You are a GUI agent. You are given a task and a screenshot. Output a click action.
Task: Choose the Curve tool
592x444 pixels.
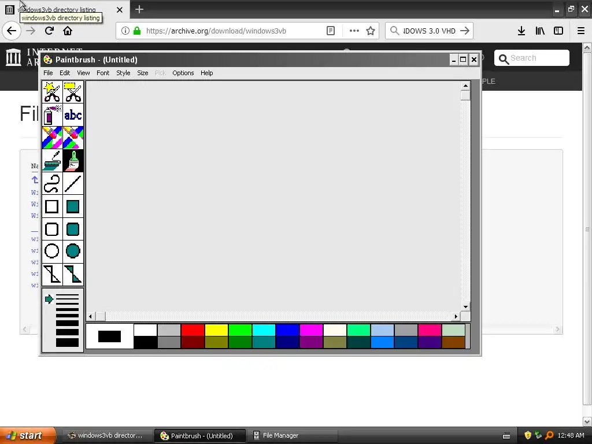(x=52, y=183)
